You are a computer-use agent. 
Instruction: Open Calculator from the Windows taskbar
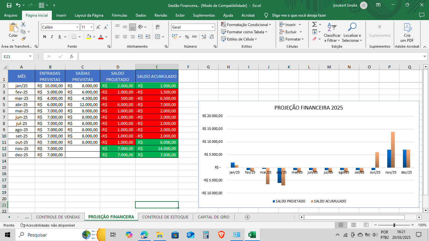click(x=206, y=235)
